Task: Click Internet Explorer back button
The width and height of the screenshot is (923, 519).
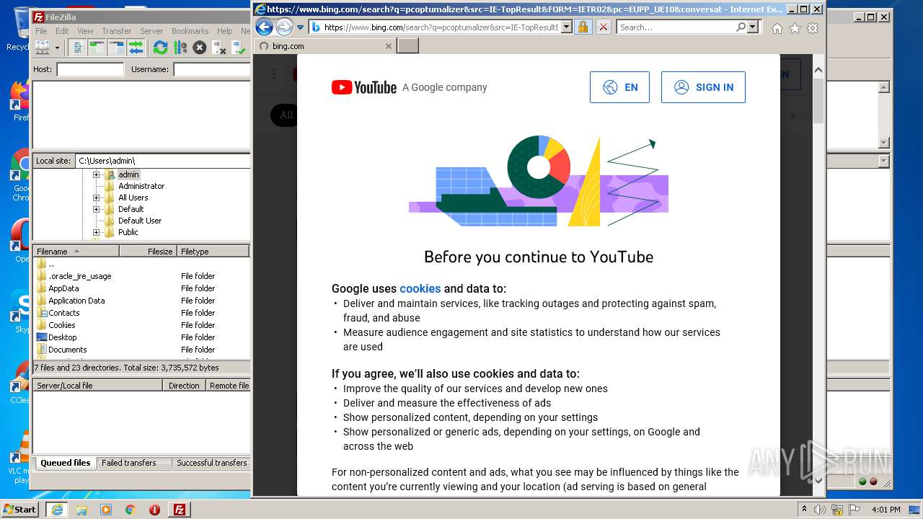Action: (265, 27)
